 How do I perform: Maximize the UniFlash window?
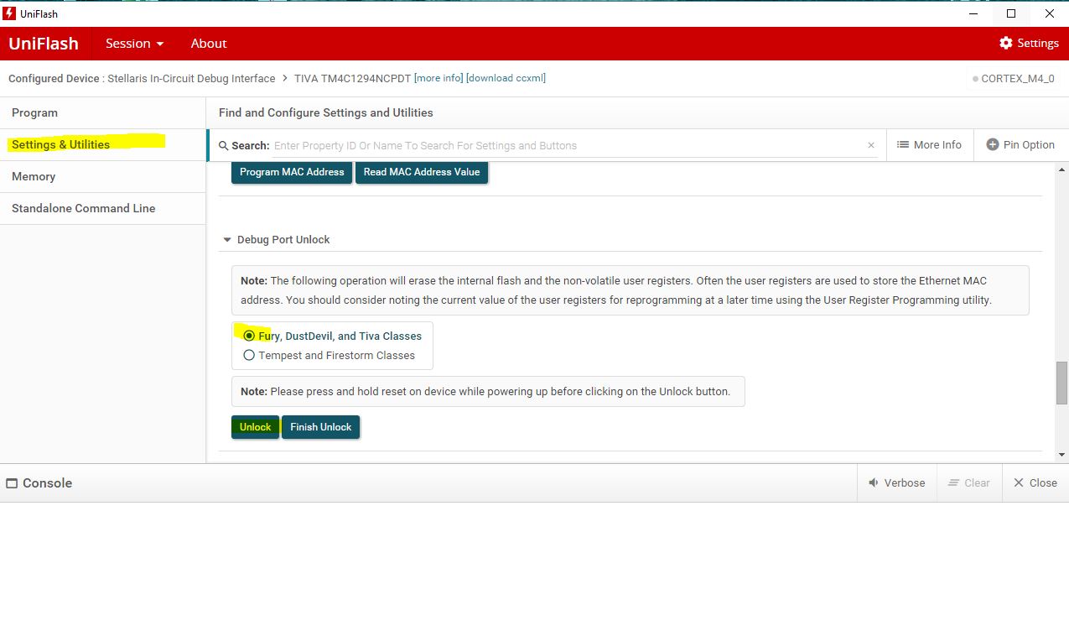[x=1011, y=13]
